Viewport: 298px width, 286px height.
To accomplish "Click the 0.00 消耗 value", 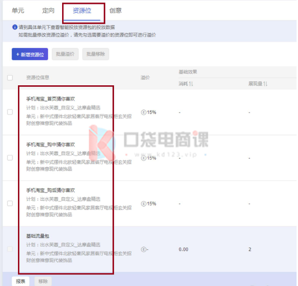I will [183, 249].
